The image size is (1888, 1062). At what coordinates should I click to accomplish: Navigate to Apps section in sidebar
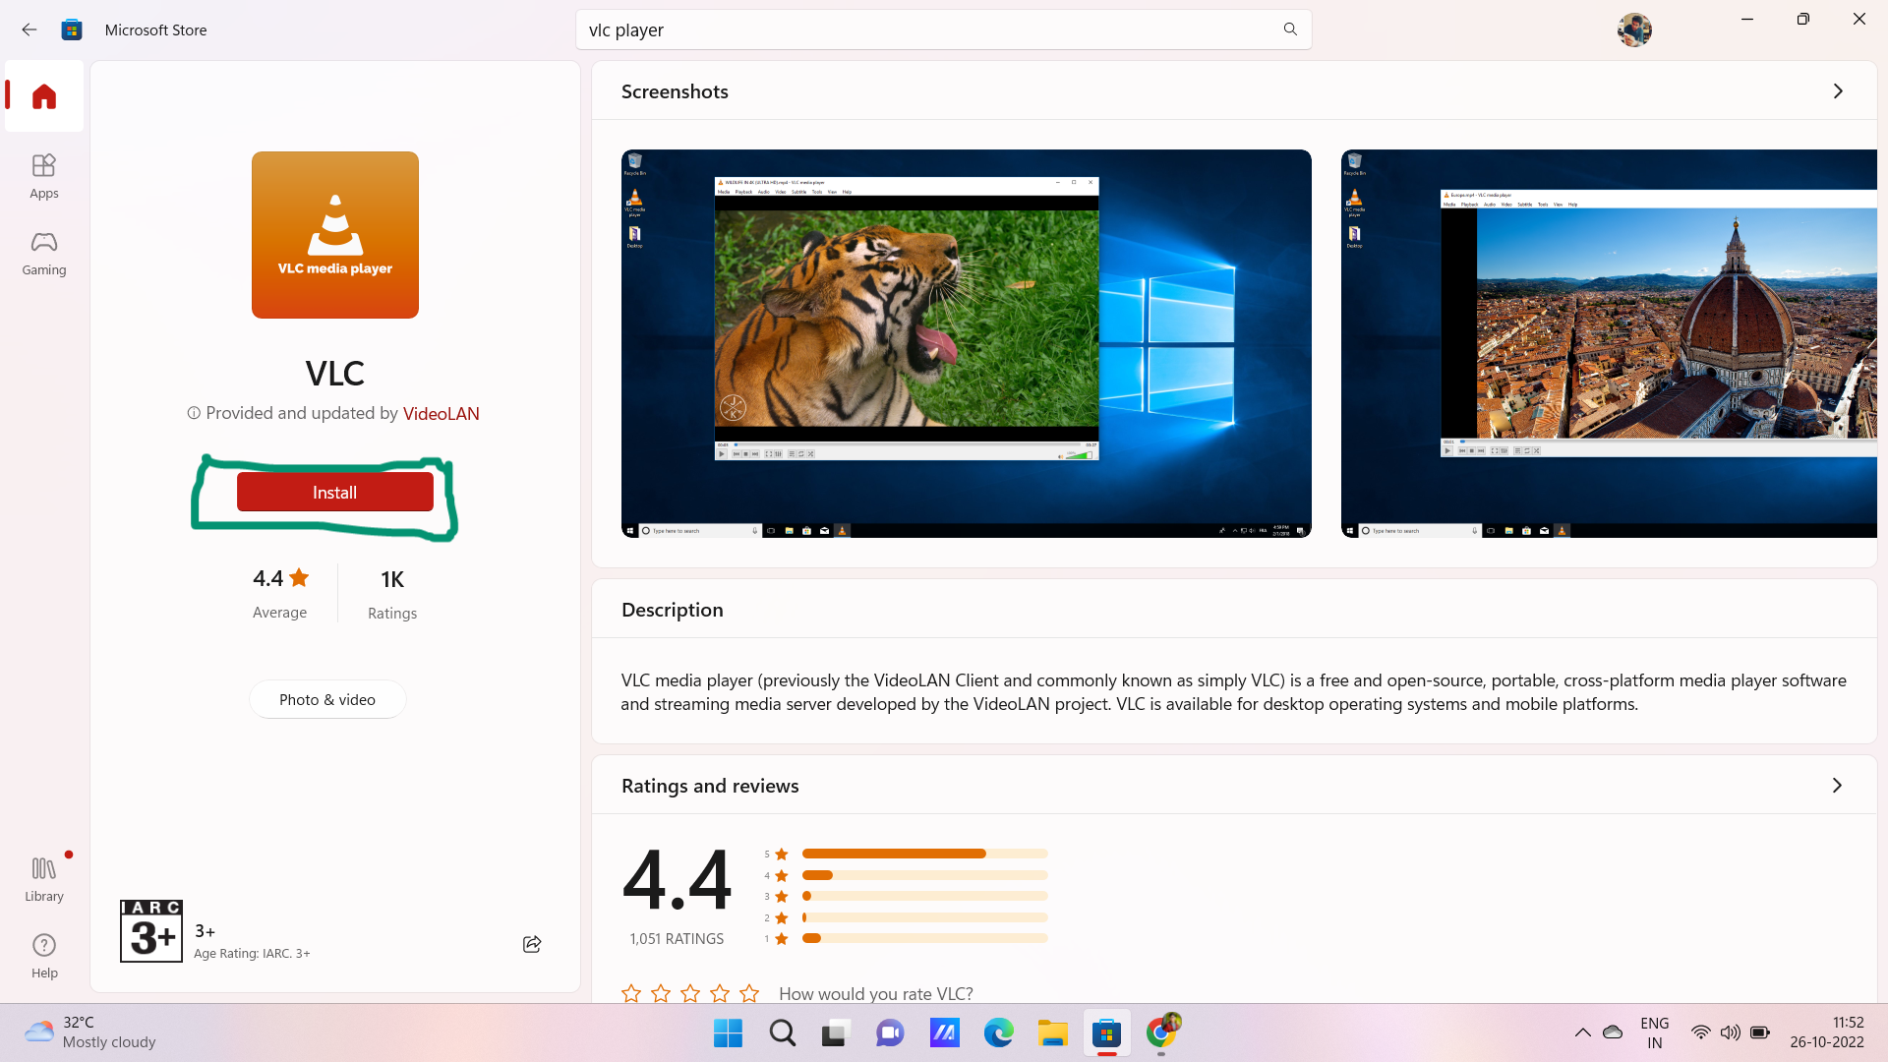(x=44, y=175)
